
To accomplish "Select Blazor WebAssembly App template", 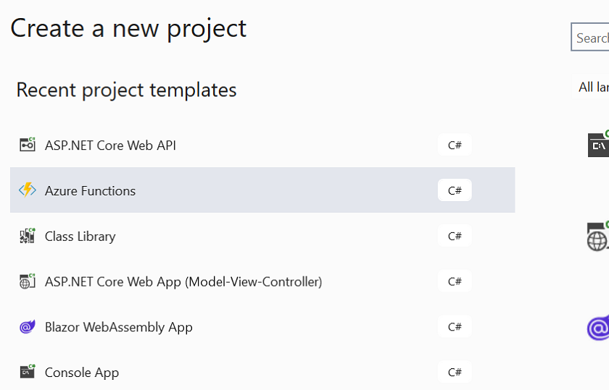I will (262, 327).
